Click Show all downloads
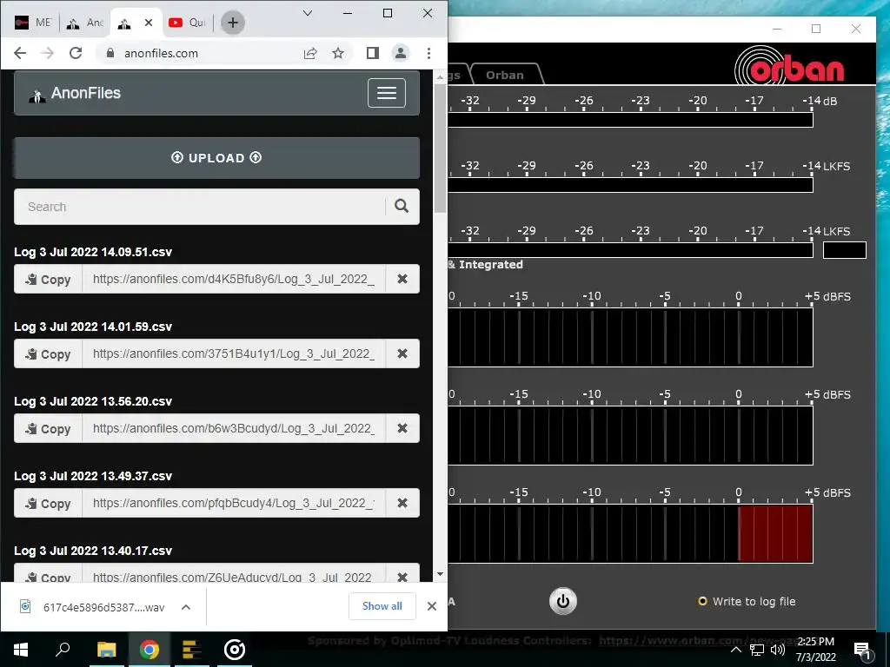890x667 pixels. click(x=382, y=606)
